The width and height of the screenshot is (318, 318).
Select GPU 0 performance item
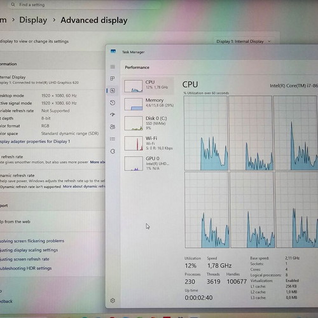[148, 163]
